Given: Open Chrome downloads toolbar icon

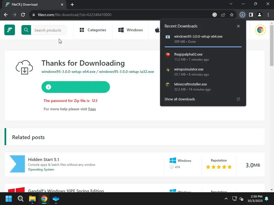Looking at the screenshot, I should (242, 15).
